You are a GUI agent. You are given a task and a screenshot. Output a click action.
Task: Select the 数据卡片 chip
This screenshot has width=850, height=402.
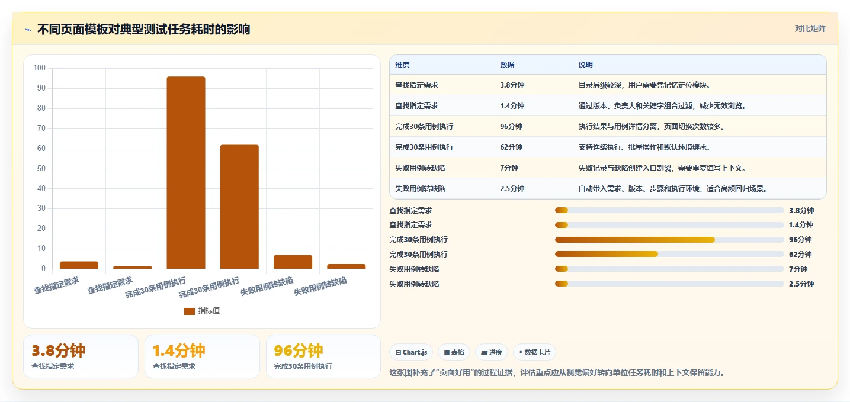[x=534, y=352]
